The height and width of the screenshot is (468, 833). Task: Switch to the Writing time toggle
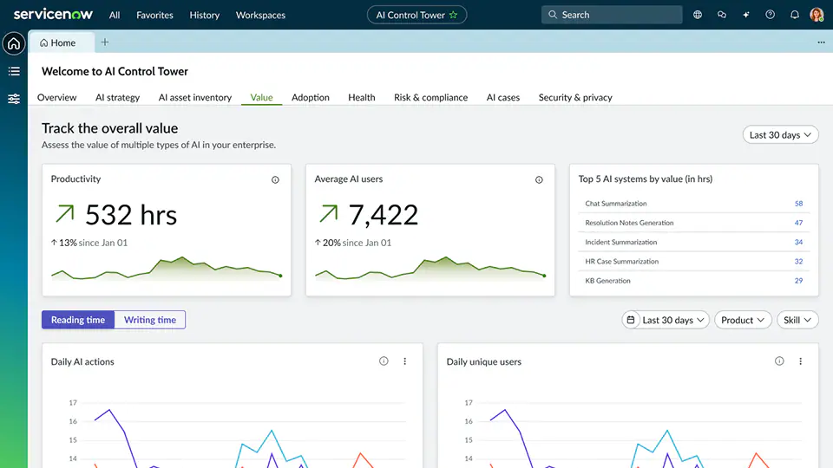pos(150,320)
